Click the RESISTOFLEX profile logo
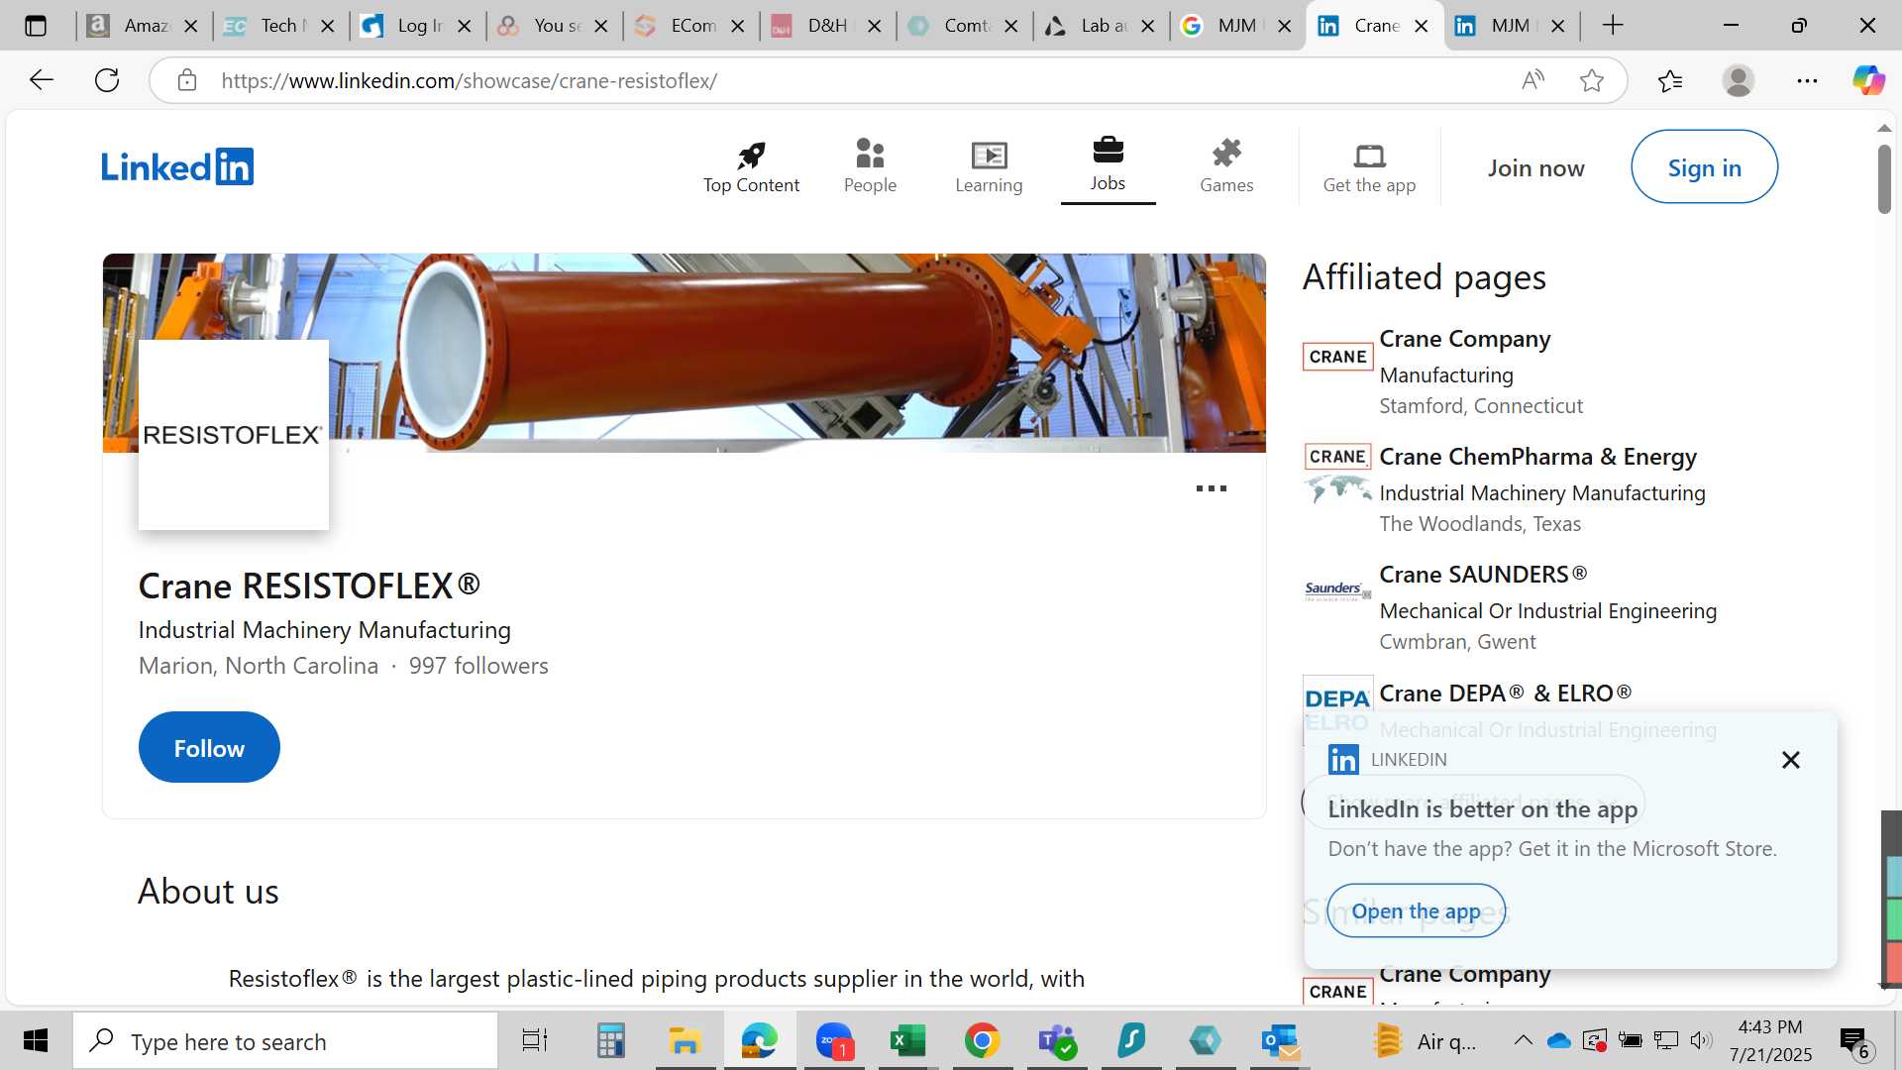 click(x=234, y=435)
